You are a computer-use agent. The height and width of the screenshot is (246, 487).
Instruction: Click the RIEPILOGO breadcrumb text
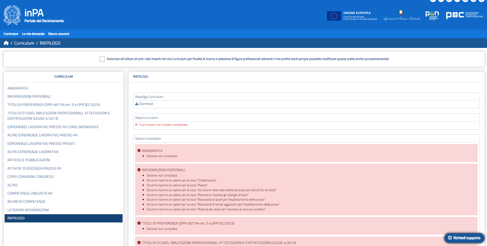tap(50, 43)
